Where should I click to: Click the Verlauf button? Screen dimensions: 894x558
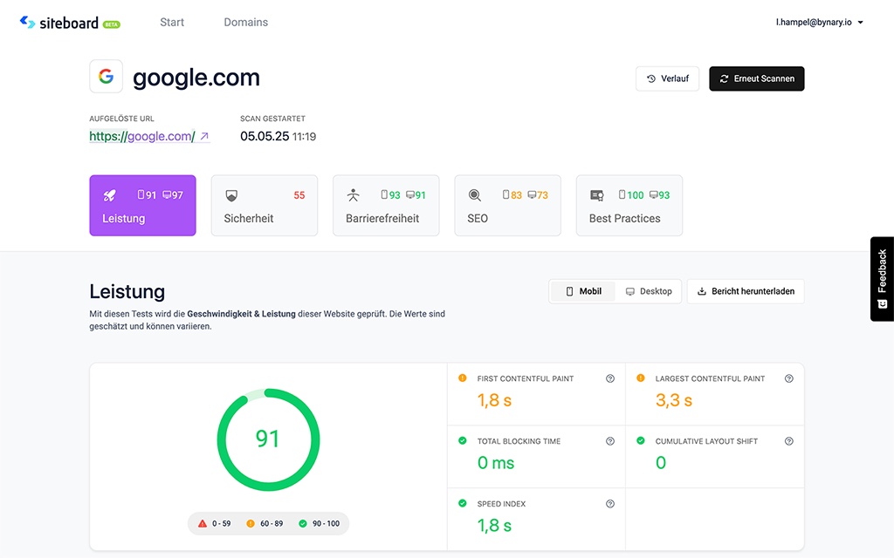click(668, 78)
